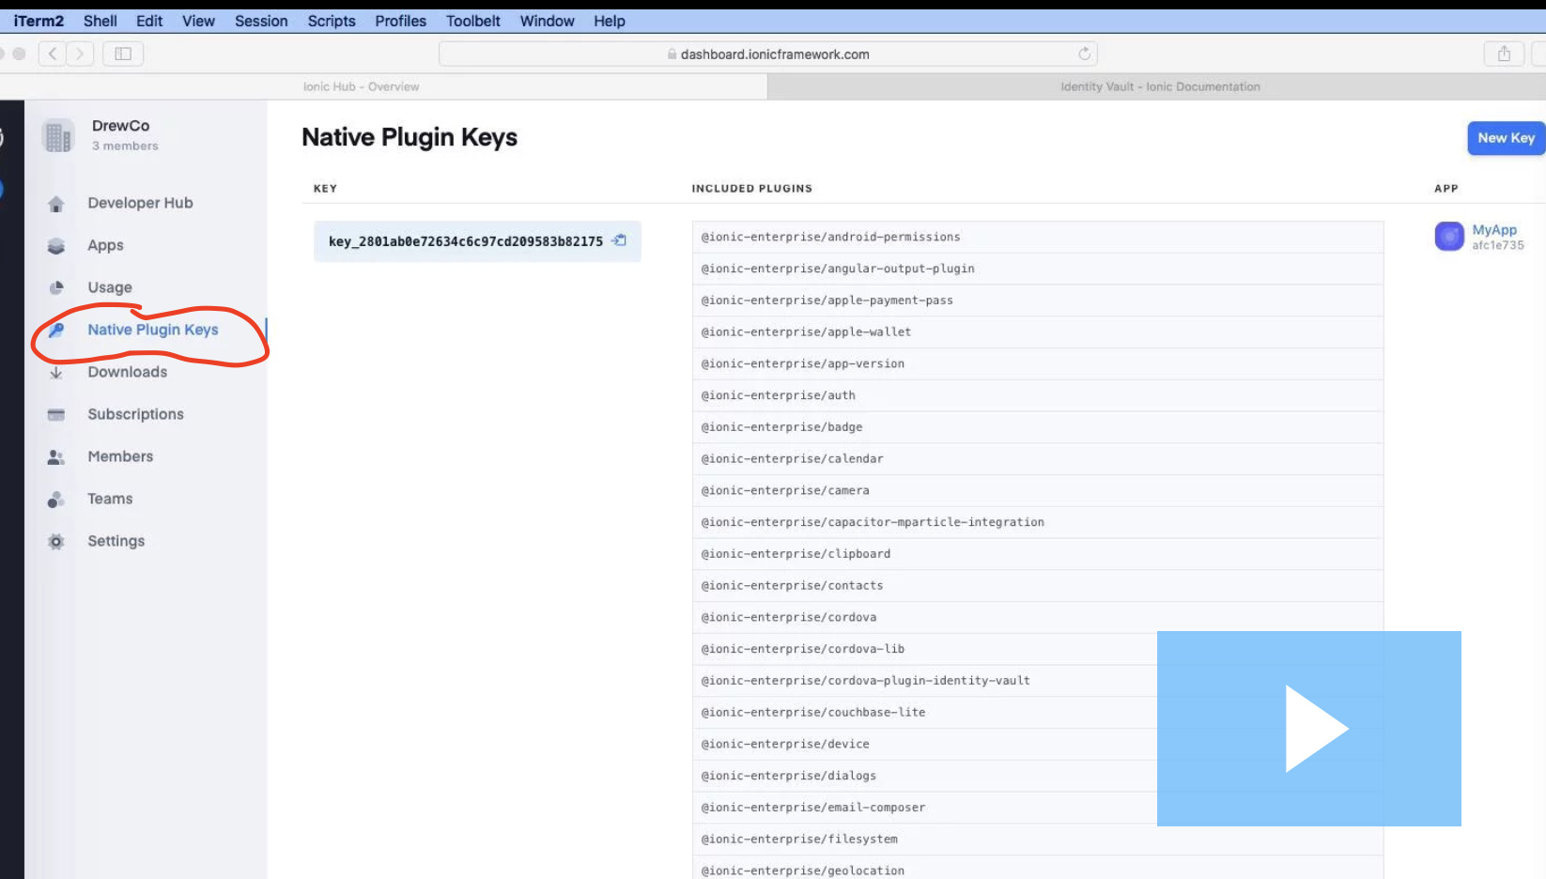
Task: Toggle the browser sidebar button
Action: click(x=123, y=54)
